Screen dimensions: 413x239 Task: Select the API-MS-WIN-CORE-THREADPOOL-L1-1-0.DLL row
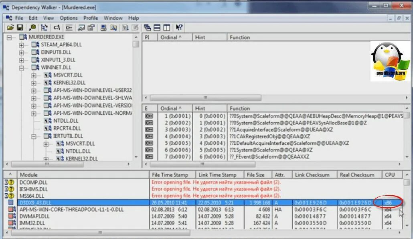(x=203, y=209)
